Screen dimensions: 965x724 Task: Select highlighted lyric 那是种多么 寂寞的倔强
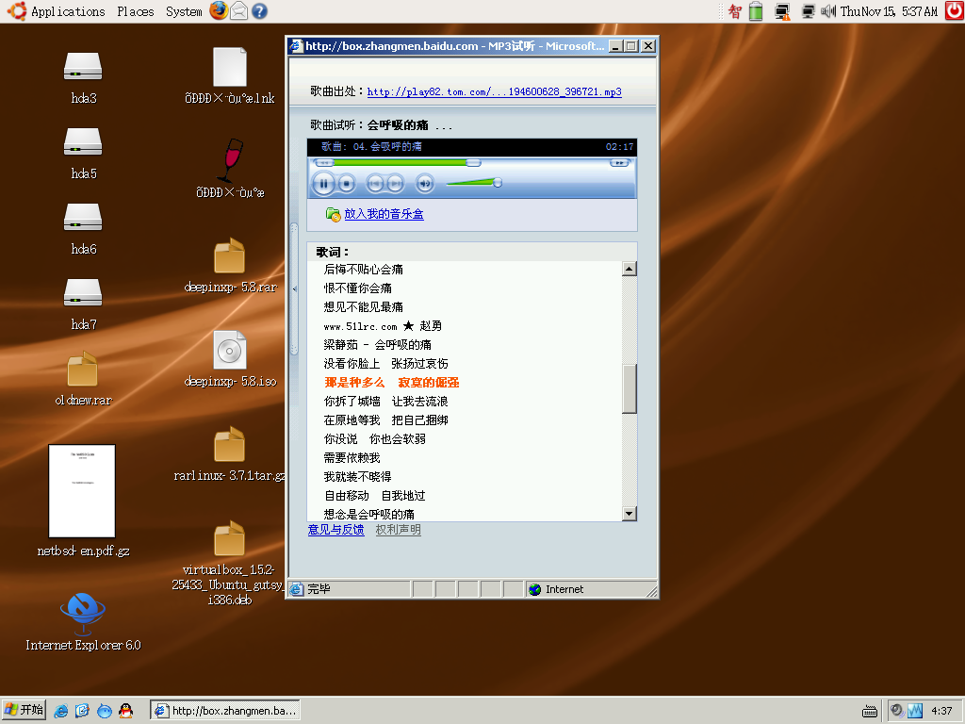click(x=391, y=383)
